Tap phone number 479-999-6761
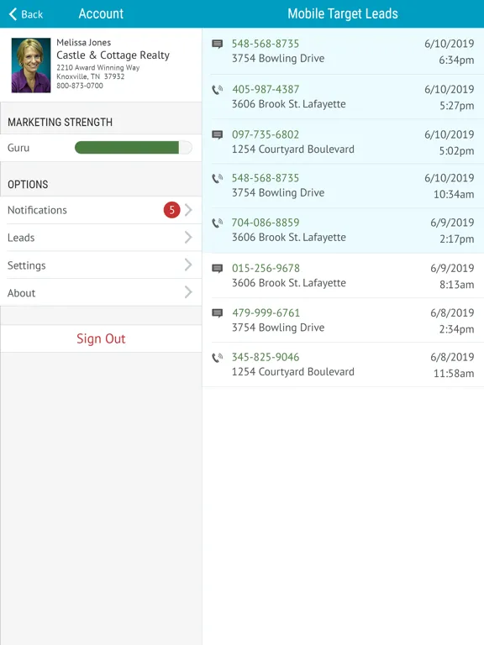 tap(266, 312)
